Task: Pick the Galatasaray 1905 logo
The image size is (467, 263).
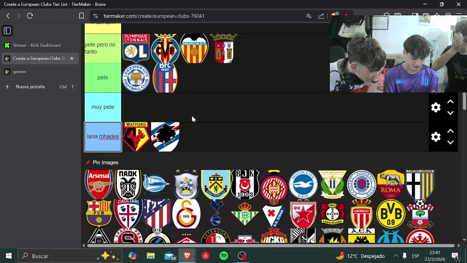Action: point(186,214)
